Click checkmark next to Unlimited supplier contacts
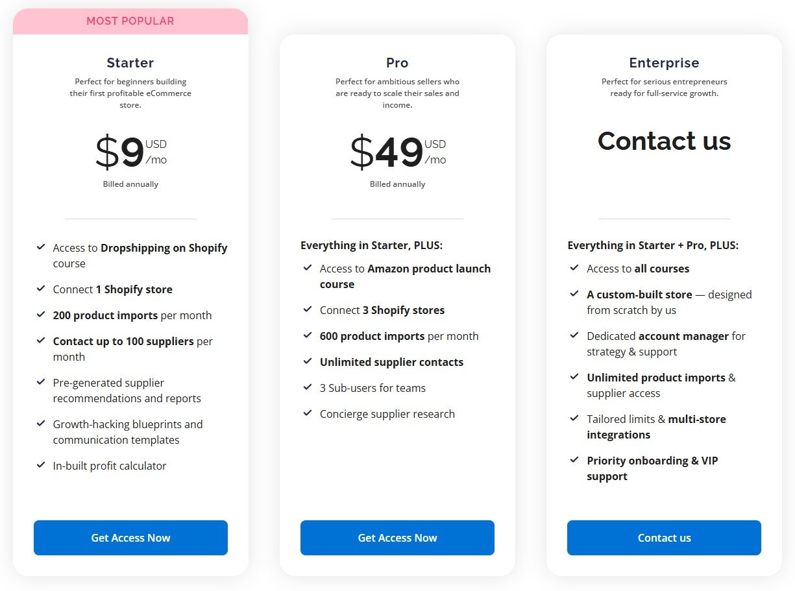 [x=308, y=361]
